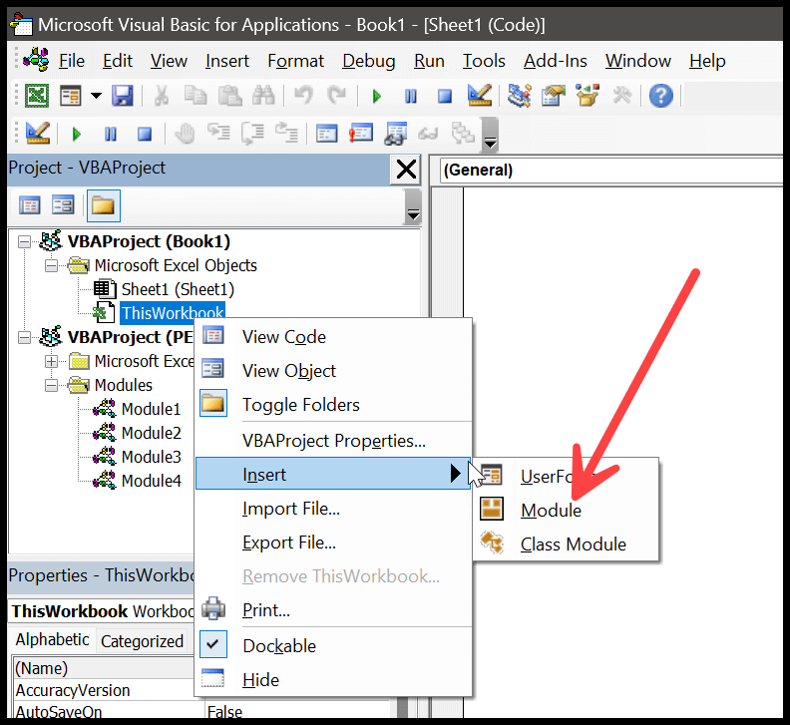This screenshot has height=725, width=790.
Task: Open the Tools menu
Action: pos(484,61)
